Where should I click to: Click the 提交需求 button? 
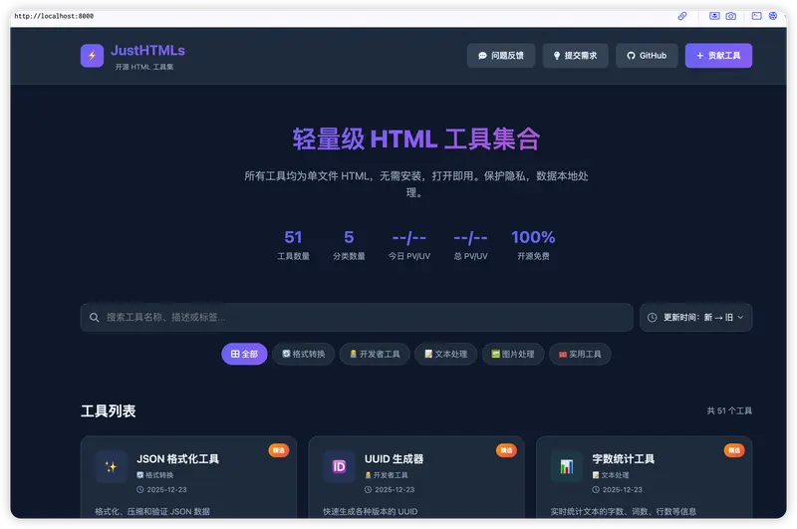tap(575, 56)
